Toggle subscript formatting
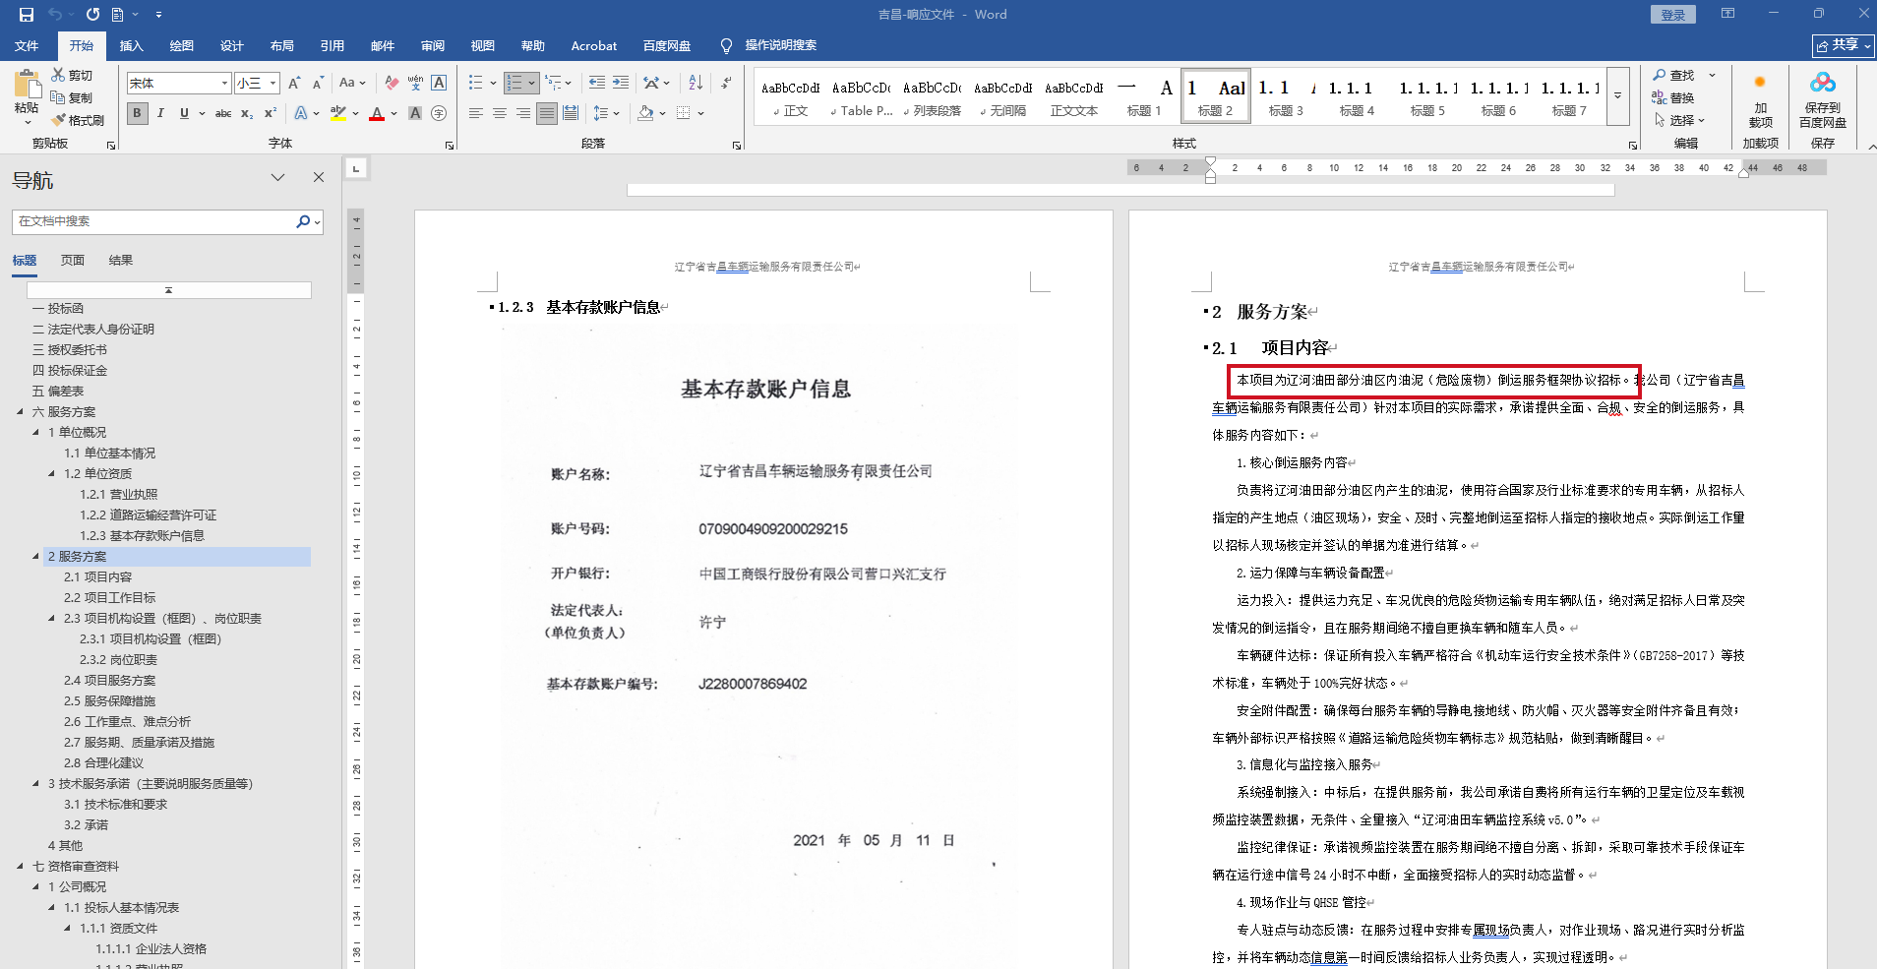The image size is (1877, 969). (247, 113)
